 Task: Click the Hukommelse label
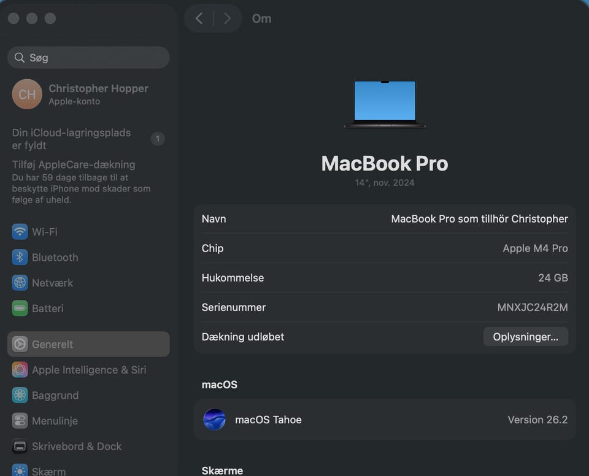pos(233,278)
